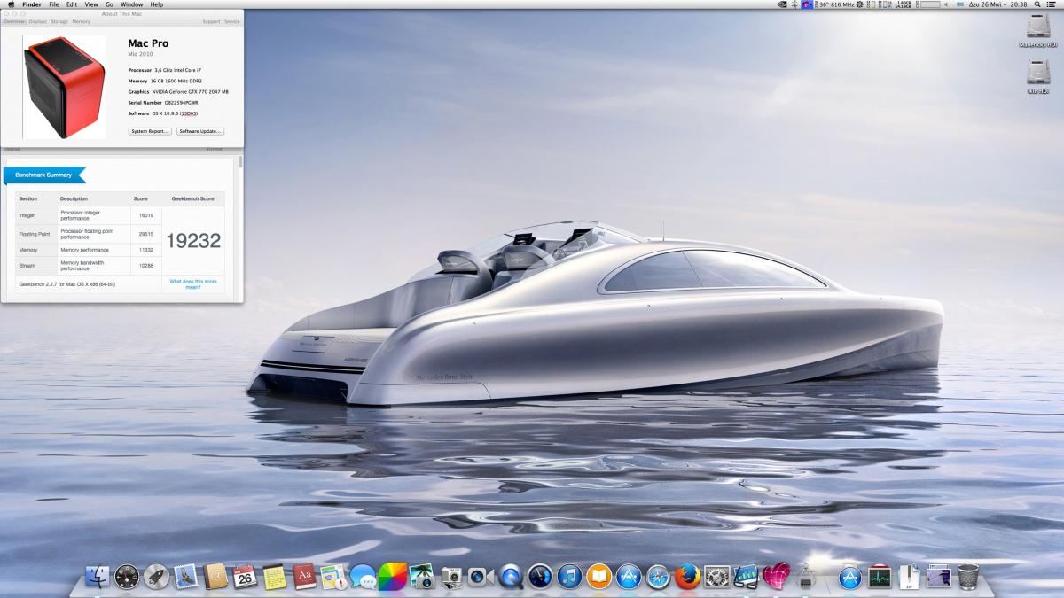
Task: Open the Dashboard gauge icon in Dock
Action: coord(127,577)
